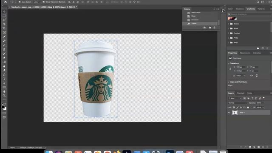The height and width of the screenshot is (153, 272).
Task: Toggle lock image pixels brush icon
Action: pos(237,108)
